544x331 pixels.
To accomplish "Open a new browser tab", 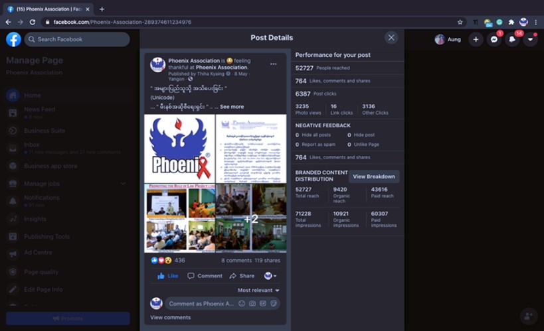I will pyautogui.click(x=102, y=9).
